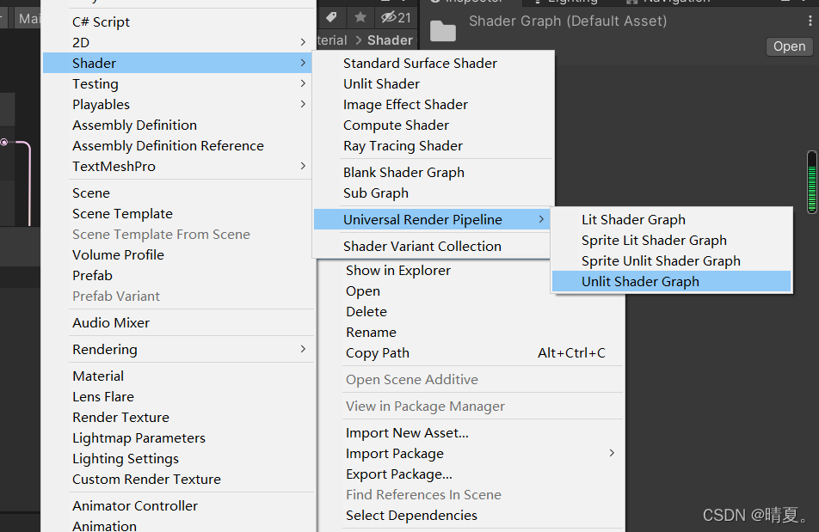The height and width of the screenshot is (532, 819).
Task: Select Animator Controller menu item
Action: coord(177,506)
